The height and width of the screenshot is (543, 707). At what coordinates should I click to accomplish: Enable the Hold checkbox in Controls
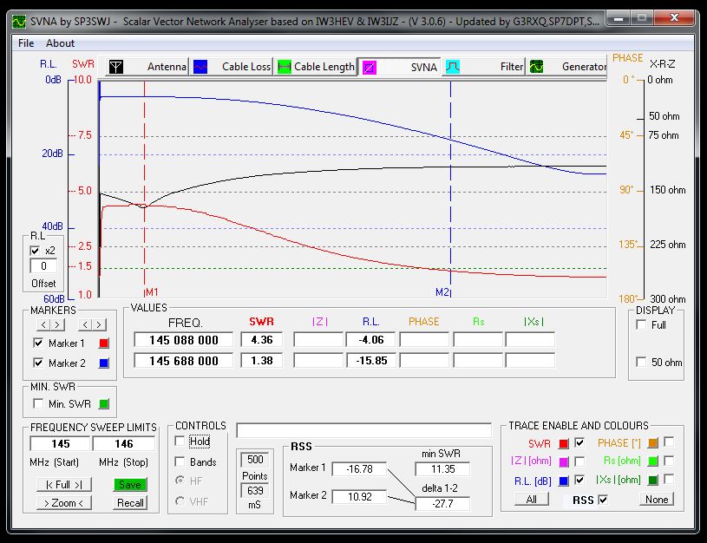[180, 442]
